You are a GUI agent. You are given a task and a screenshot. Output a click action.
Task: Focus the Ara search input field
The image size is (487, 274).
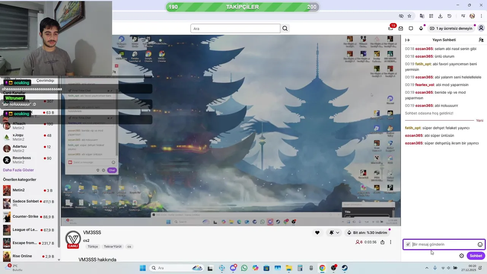coord(235,29)
